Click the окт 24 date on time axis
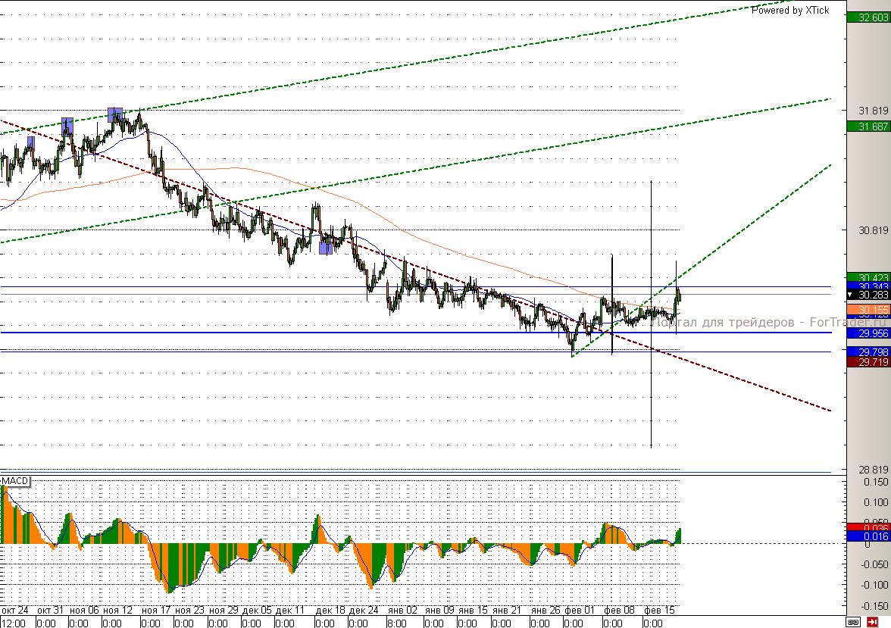891x628 pixels. [x=15, y=610]
